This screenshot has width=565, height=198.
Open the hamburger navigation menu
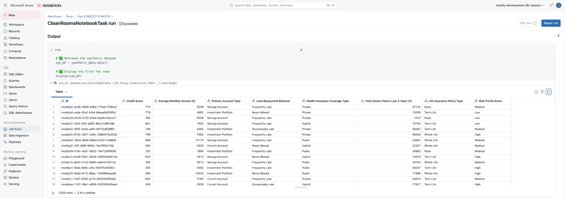click(5, 6)
